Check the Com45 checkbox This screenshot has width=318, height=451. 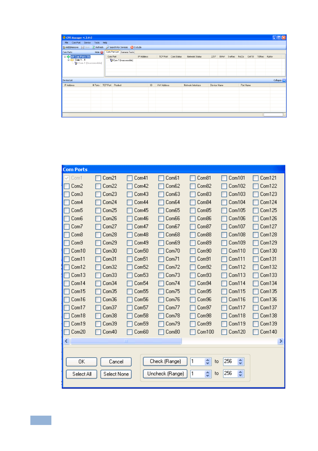coord(130,210)
